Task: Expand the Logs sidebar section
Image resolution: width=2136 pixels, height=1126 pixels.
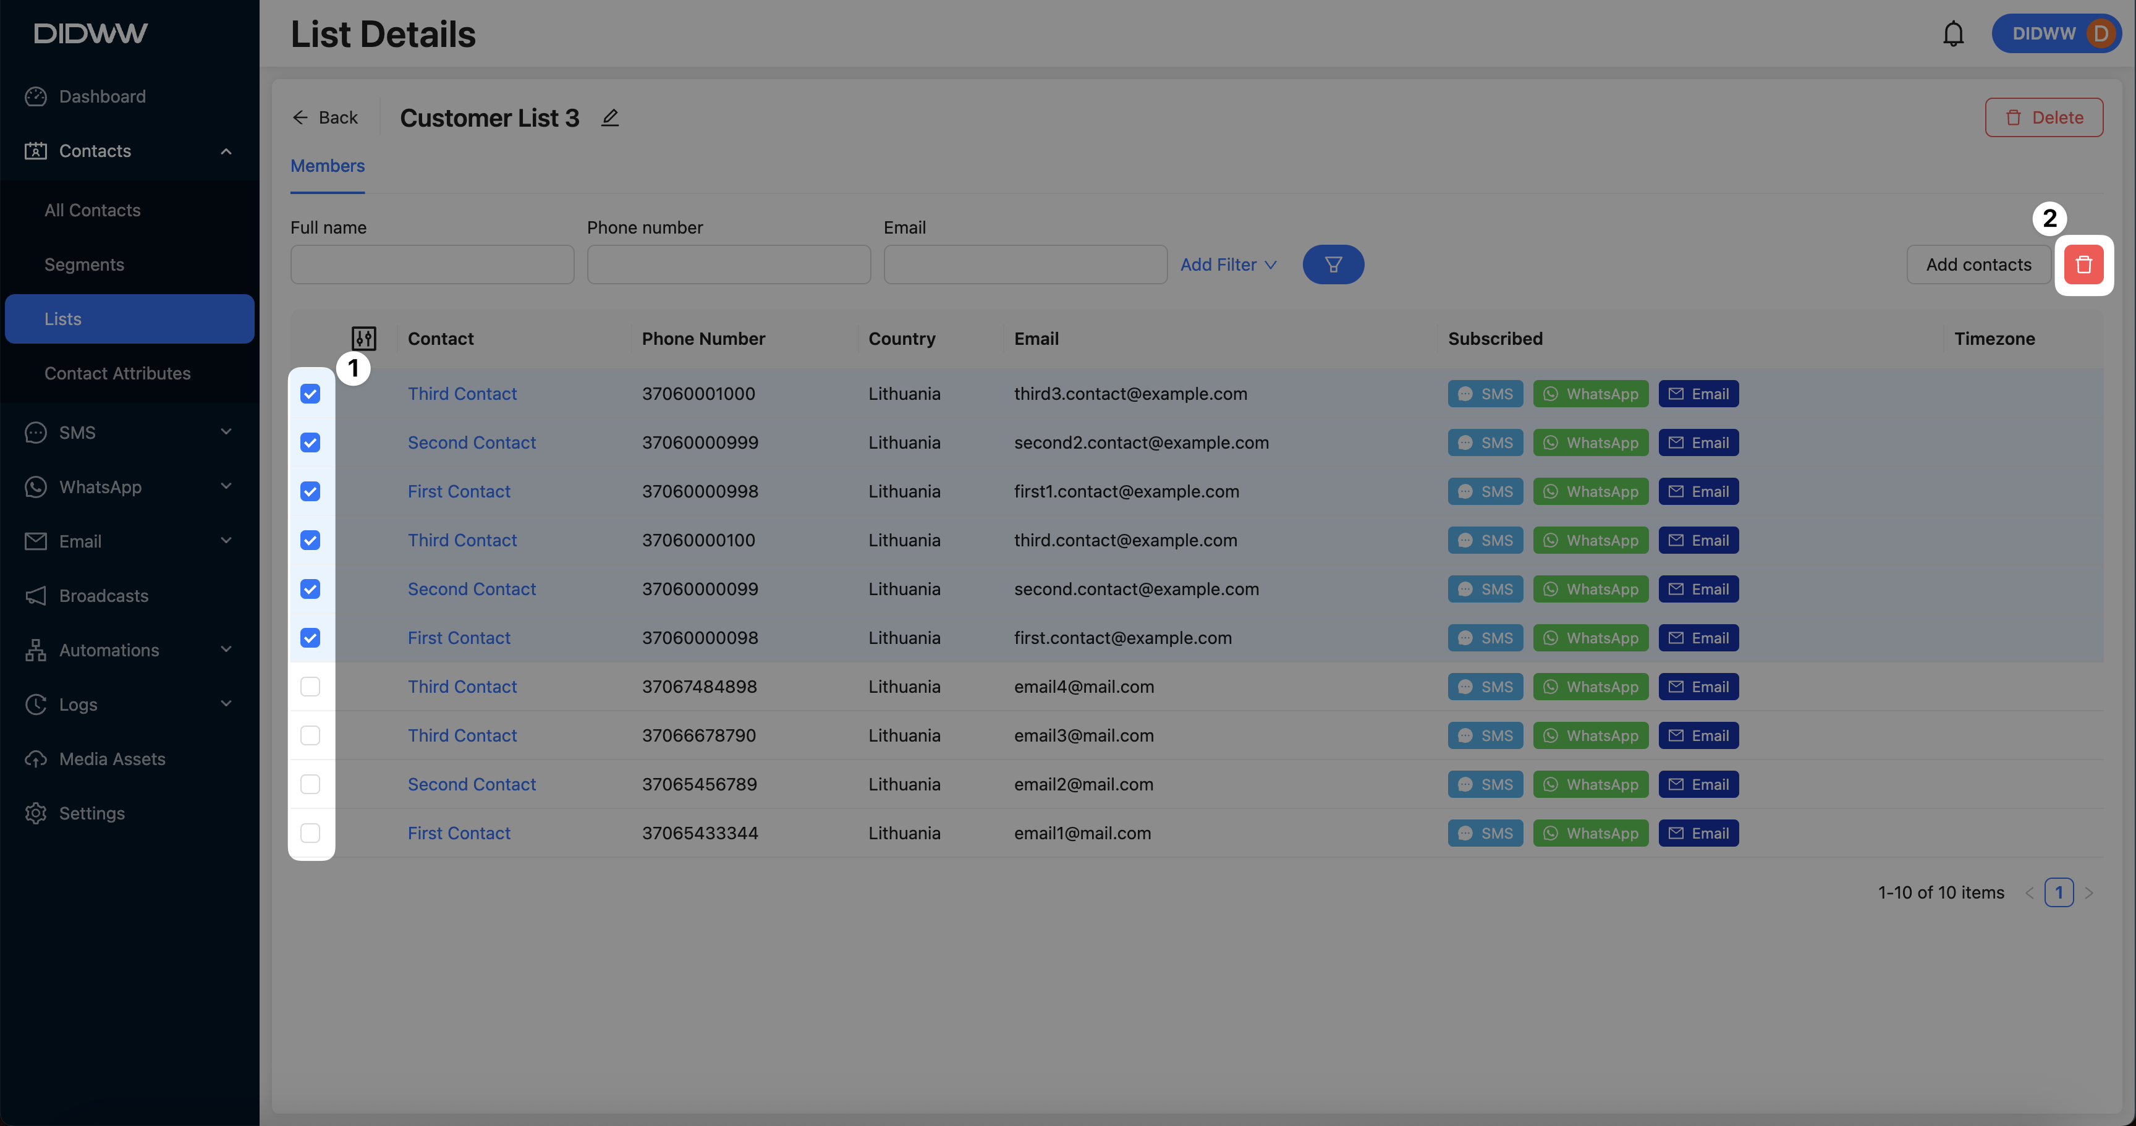Action: pos(129,705)
